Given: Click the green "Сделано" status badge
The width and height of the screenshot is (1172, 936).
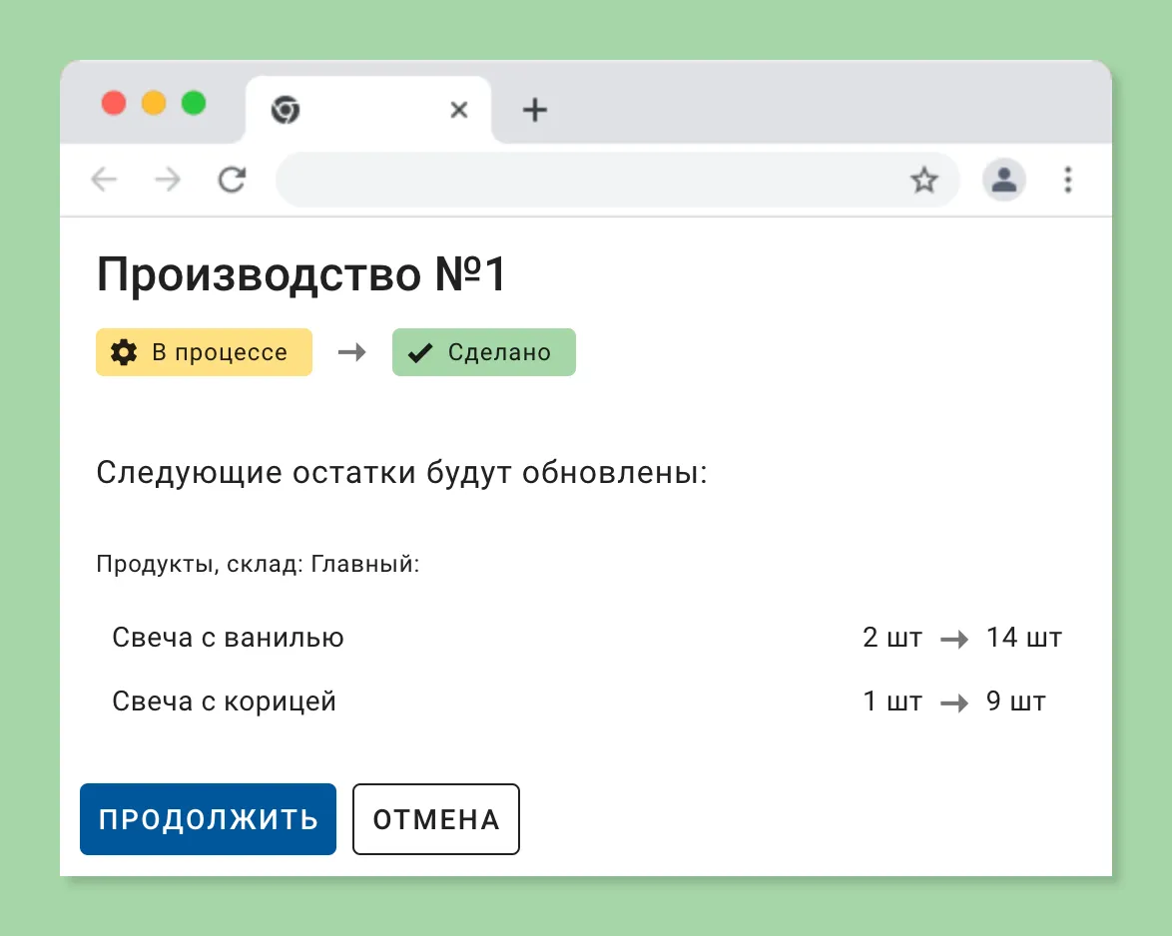Looking at the screenshot, I should click(x=483, y=352).
